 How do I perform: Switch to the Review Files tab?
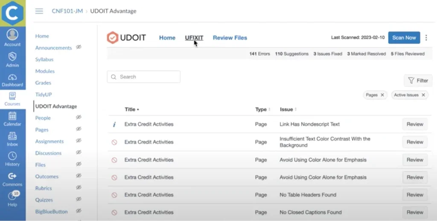point(230,37)
